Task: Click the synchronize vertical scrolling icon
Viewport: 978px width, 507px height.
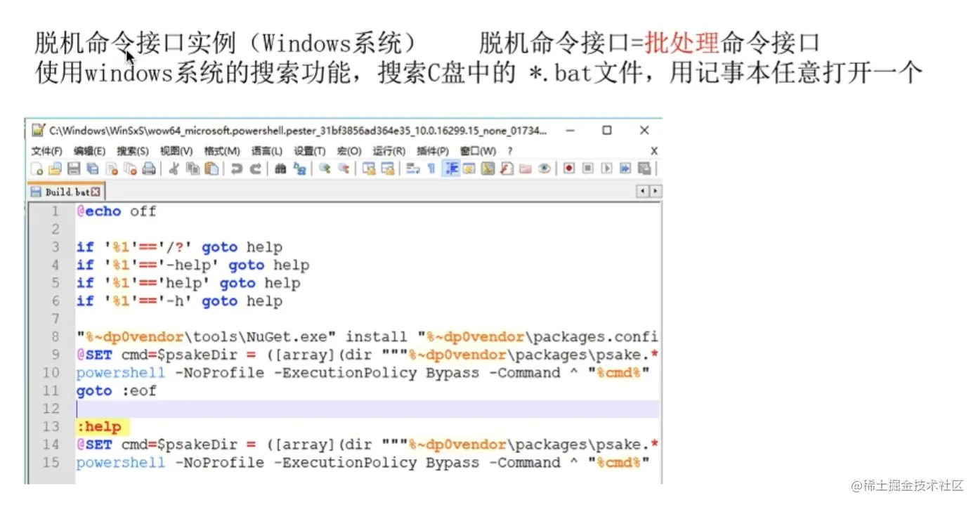Action: click(369, 169)
